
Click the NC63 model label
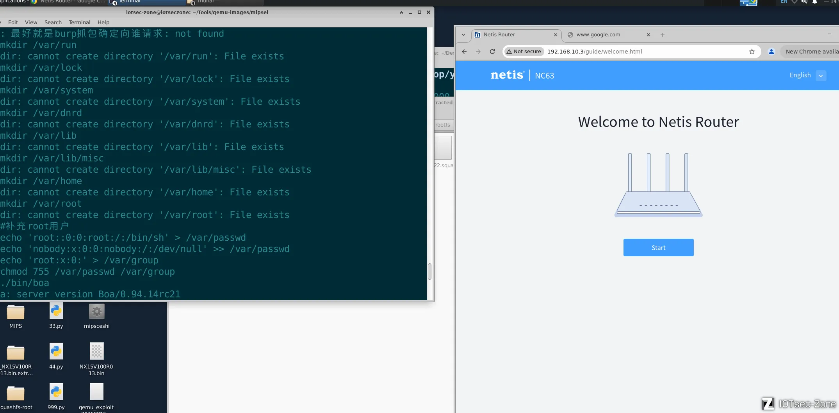pos(545,75)
